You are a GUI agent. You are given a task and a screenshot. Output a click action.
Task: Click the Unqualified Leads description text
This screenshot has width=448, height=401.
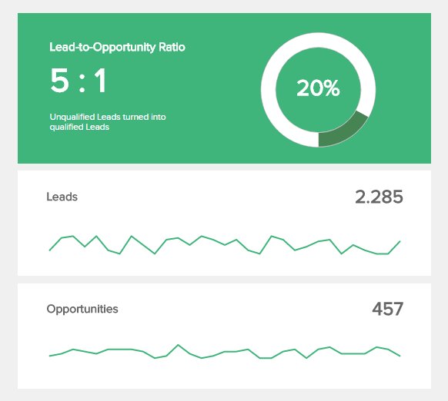click(108, 122)
